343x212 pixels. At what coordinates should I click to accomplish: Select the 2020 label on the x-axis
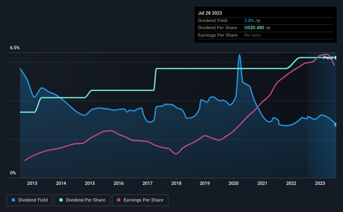(x=234, y=183)
